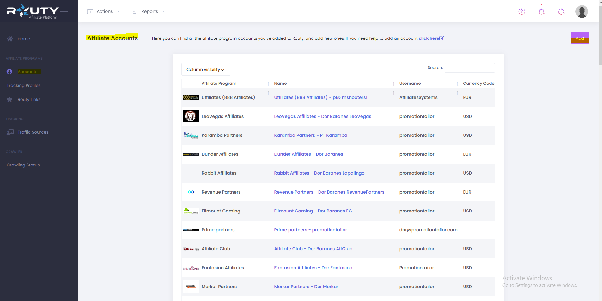This screenshot has height=301, width=602.
Task: Open the LeoVegas Affiliates - Dor Baranes LeoVegas link
Action: click(323, 116)
